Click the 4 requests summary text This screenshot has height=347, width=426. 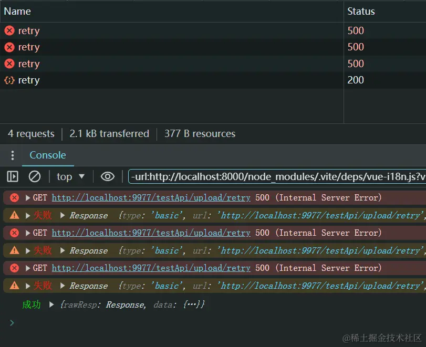click(31, 133)
